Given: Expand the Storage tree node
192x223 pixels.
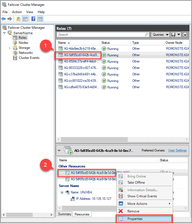Looking at the screenshot, I should coord(10,48).
